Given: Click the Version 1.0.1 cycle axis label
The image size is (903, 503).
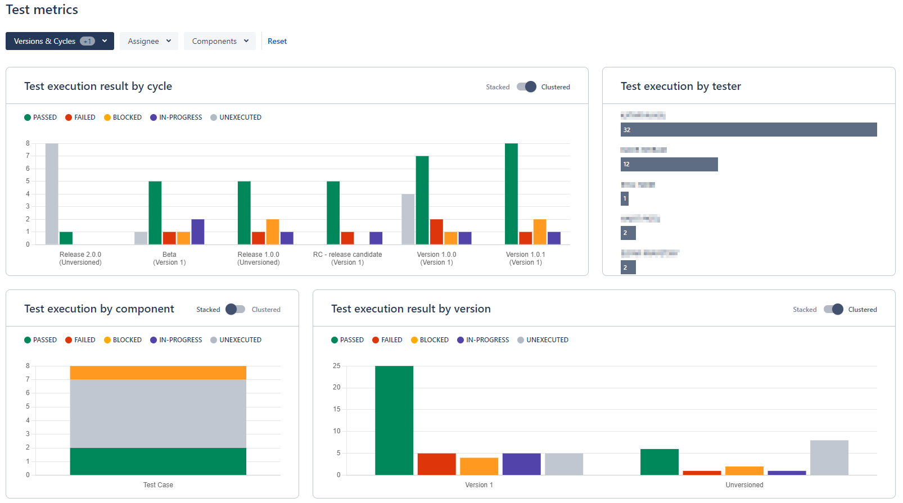Looking at the screenshot, I should [525, 259].
